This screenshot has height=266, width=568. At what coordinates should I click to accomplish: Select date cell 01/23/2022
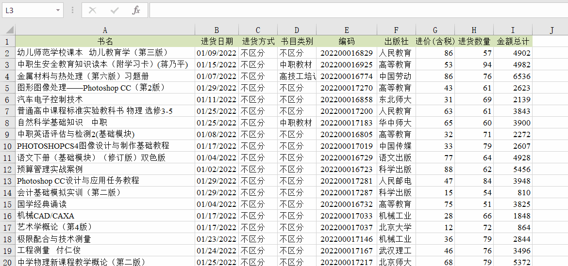pos(217,239)
